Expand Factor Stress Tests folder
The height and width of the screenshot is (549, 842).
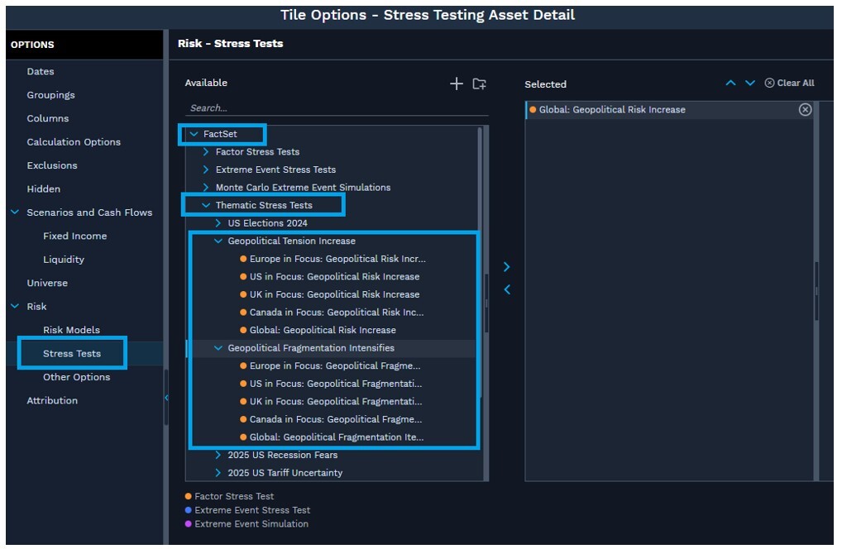206,152
